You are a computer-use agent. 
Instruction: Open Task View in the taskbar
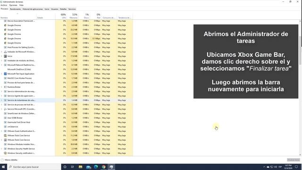[72, 167]
